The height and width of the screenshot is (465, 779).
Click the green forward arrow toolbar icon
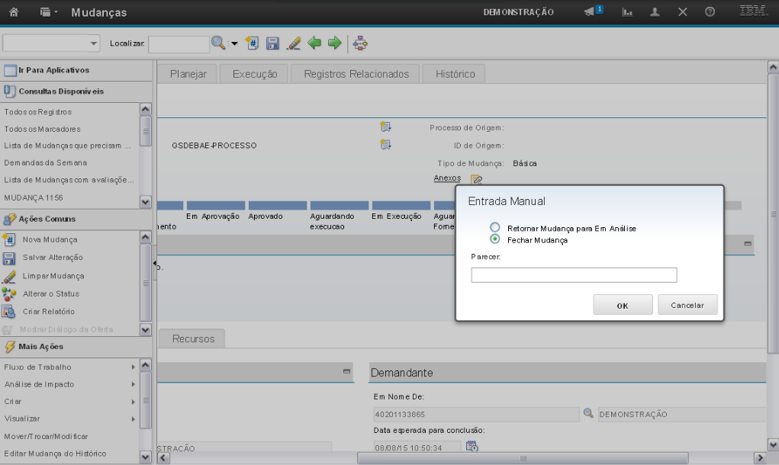pos(334,43)
